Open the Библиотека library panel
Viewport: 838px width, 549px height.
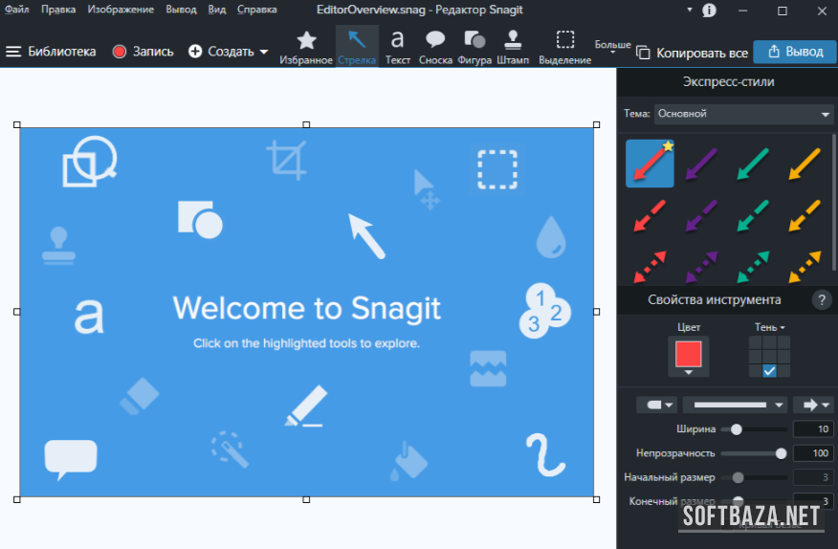point(52,52)
